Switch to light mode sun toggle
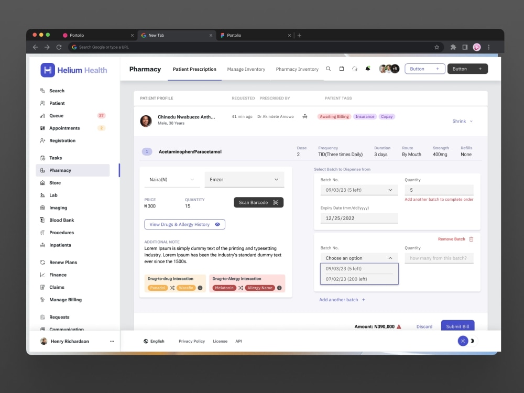The width and height of the screenshot is (524, 393). coord(463,341)
